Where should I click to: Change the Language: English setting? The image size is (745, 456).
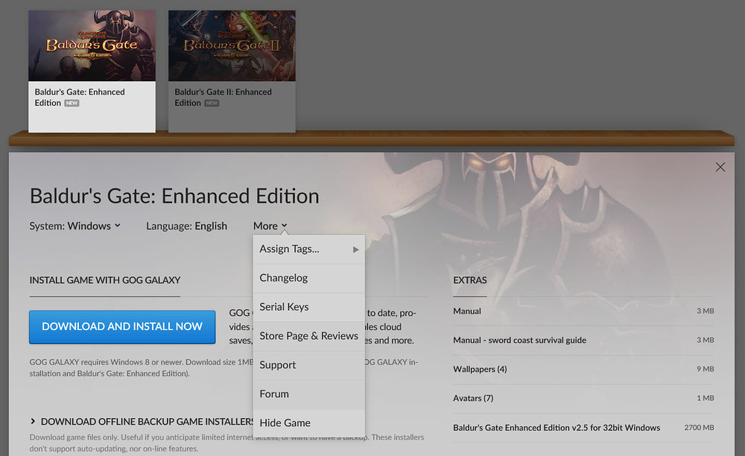187,226
